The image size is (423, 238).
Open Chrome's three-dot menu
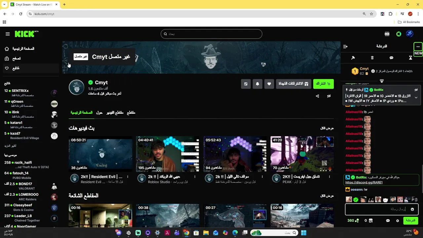pos(417,14)
